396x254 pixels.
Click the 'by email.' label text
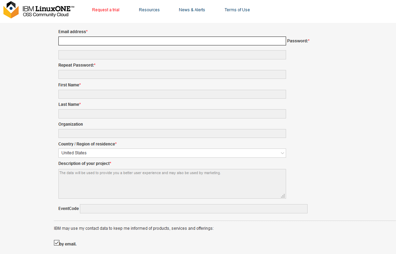click(x=68, y=244)
